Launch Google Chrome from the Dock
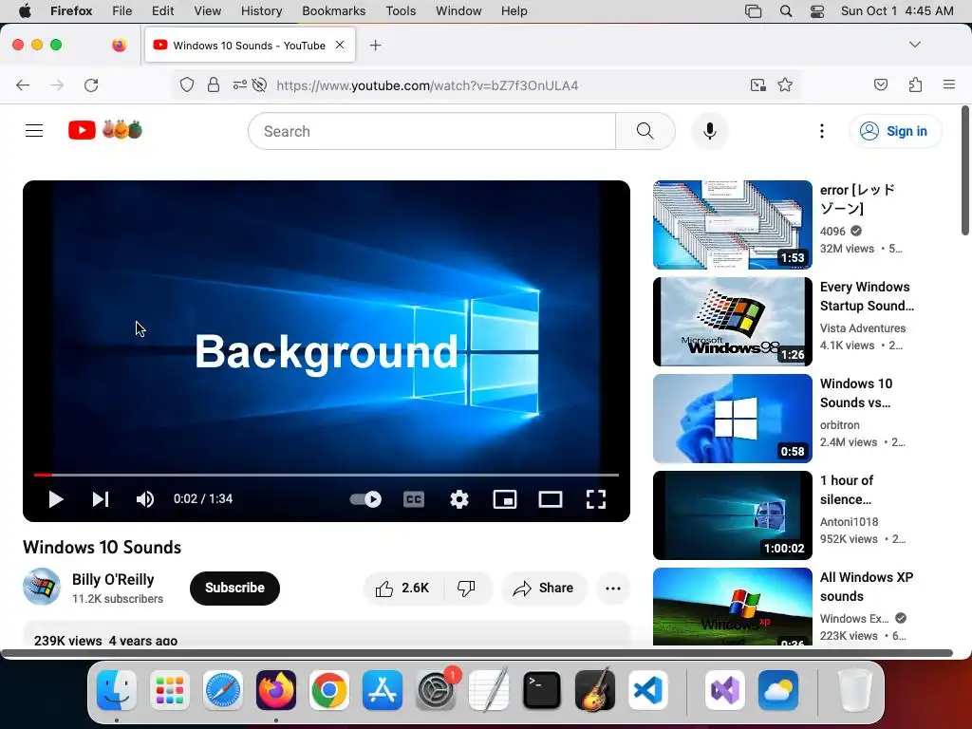 pos(329,690)
